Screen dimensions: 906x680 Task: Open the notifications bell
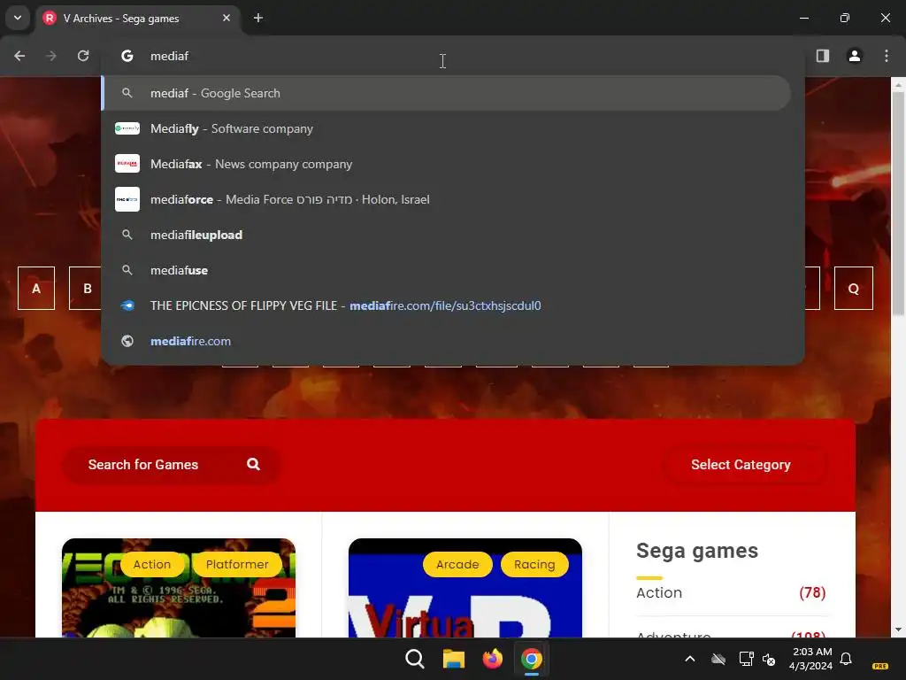click(846, 659)
